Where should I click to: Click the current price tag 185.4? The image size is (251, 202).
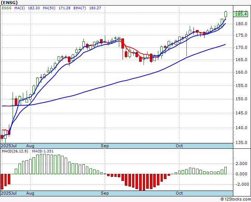pos(241,14)
